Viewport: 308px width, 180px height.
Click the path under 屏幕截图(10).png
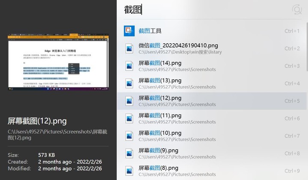177,139
